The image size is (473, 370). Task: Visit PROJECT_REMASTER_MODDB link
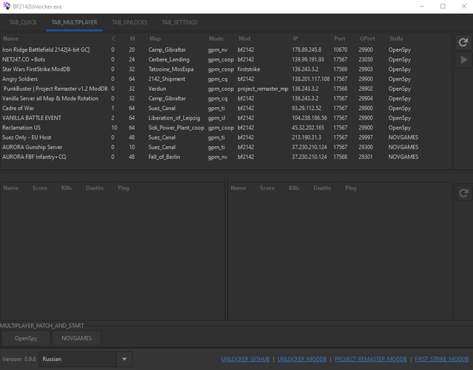pyautogui.click(x=370, y=359)
